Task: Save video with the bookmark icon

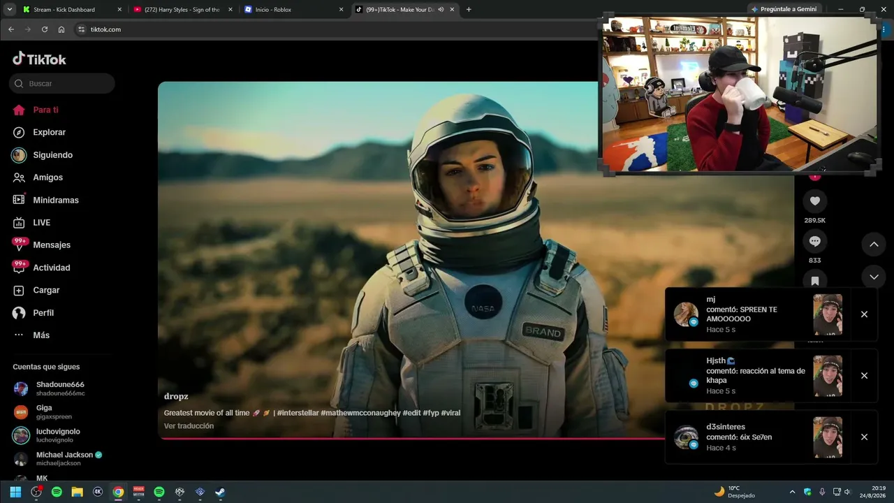Action: tap(814, 281)
